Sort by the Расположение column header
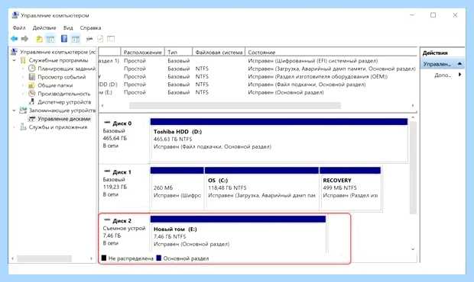This screenshot has height=282, width=474. [143, 52]
